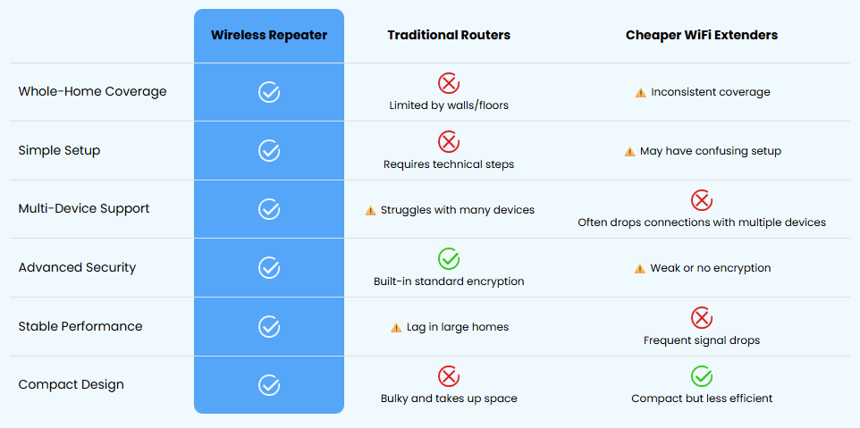This screenshot has height=428, width=860.
Task: Click the Wireless Repeater Whole-Home Coverage checkmark
Action: 269,92
